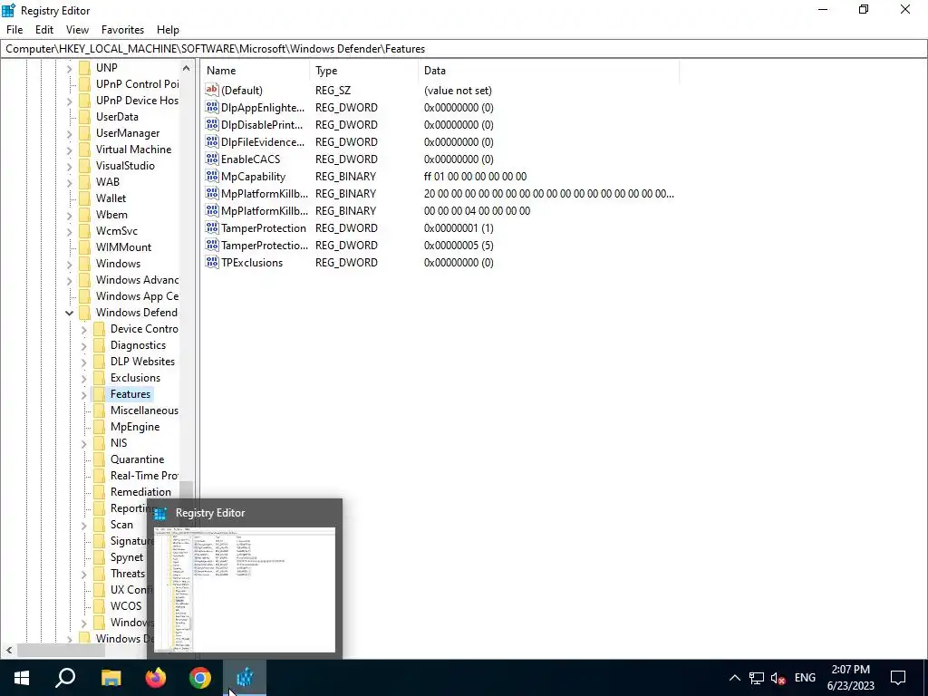Select the Miscellaneous key

click(144, 411)
